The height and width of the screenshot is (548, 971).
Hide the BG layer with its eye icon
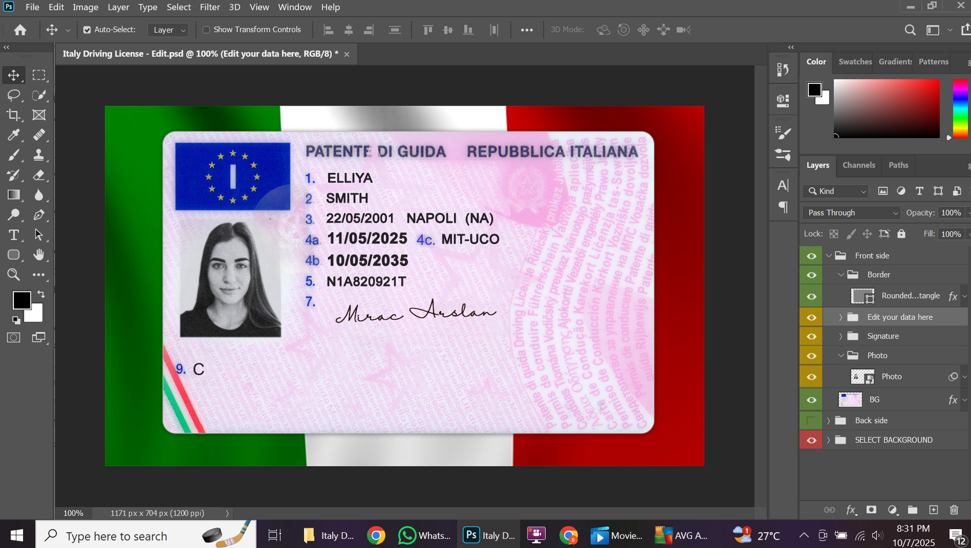pos(811,400)
